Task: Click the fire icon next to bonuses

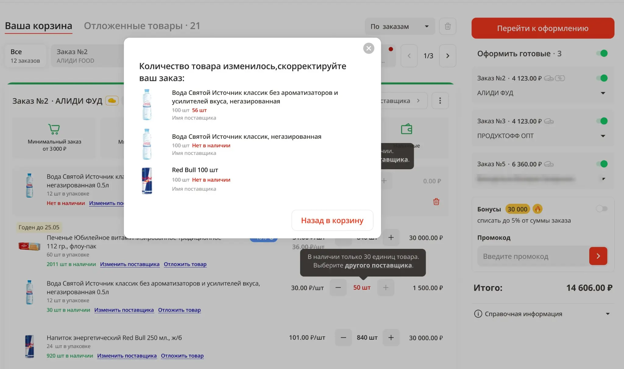Action: [537, 209]
